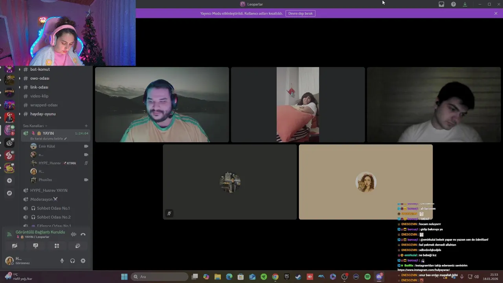503x283 pixels.
Task: Start an activity icon in the voice panel
Action: [x=57, y=246]
